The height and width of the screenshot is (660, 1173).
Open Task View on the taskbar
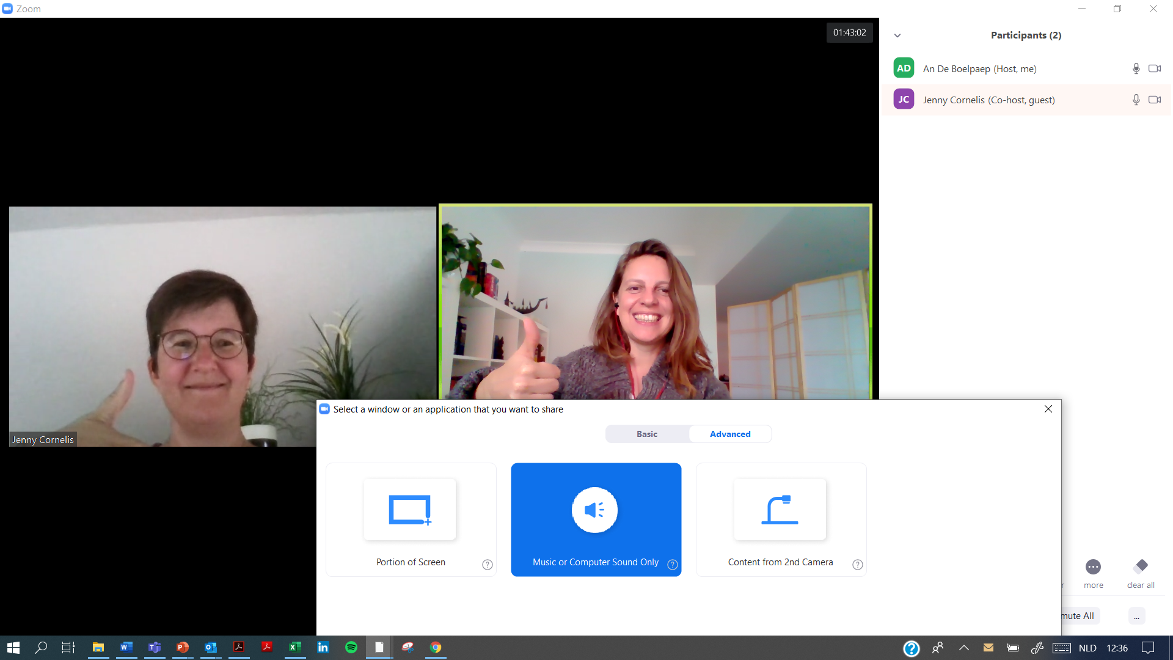pyautogui.click(x=68, y=647)
